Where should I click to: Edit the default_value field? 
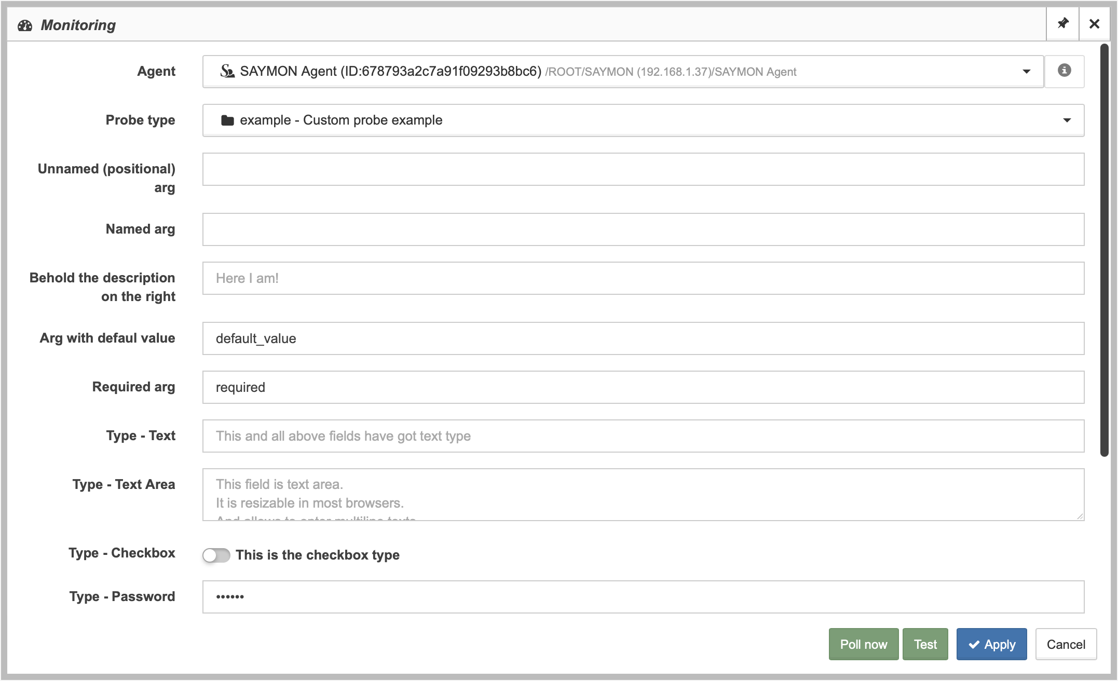pyautogui.click(x=643, y=338)
